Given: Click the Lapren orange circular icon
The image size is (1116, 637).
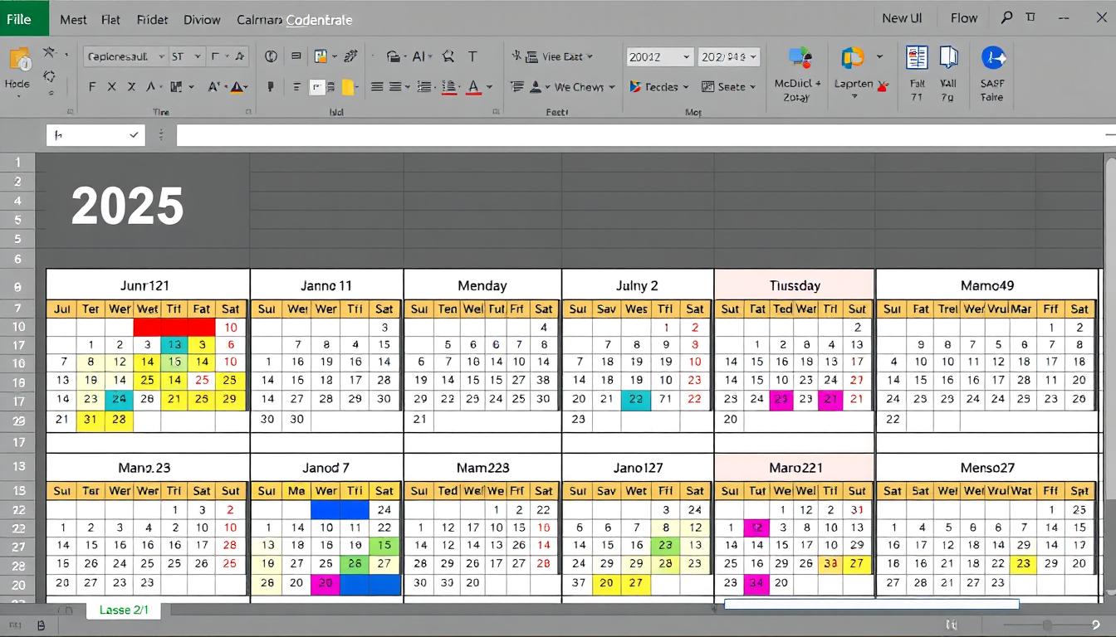Looking at the screenshot, I should coord(852,57).
